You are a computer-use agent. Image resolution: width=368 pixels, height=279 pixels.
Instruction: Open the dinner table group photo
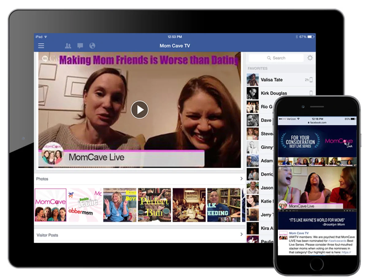pyautogui.click(x=189, y=205)
